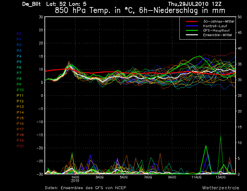Click the 13AUG date axis label

pos(221,177)
